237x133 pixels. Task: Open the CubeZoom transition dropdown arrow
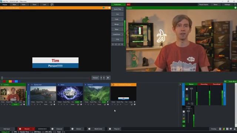[x=123, y=34]
